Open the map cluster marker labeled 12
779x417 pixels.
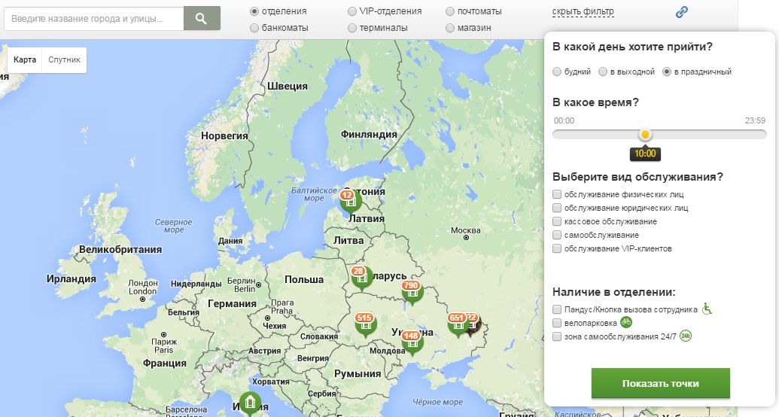coord(348,200)
